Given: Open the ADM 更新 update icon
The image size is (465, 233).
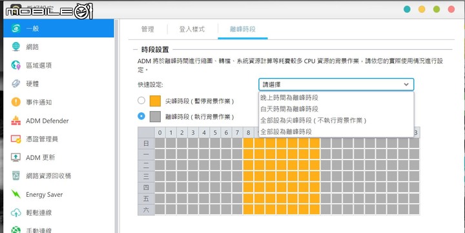Looking at the screenshot, I should click(x=16, y=157).
